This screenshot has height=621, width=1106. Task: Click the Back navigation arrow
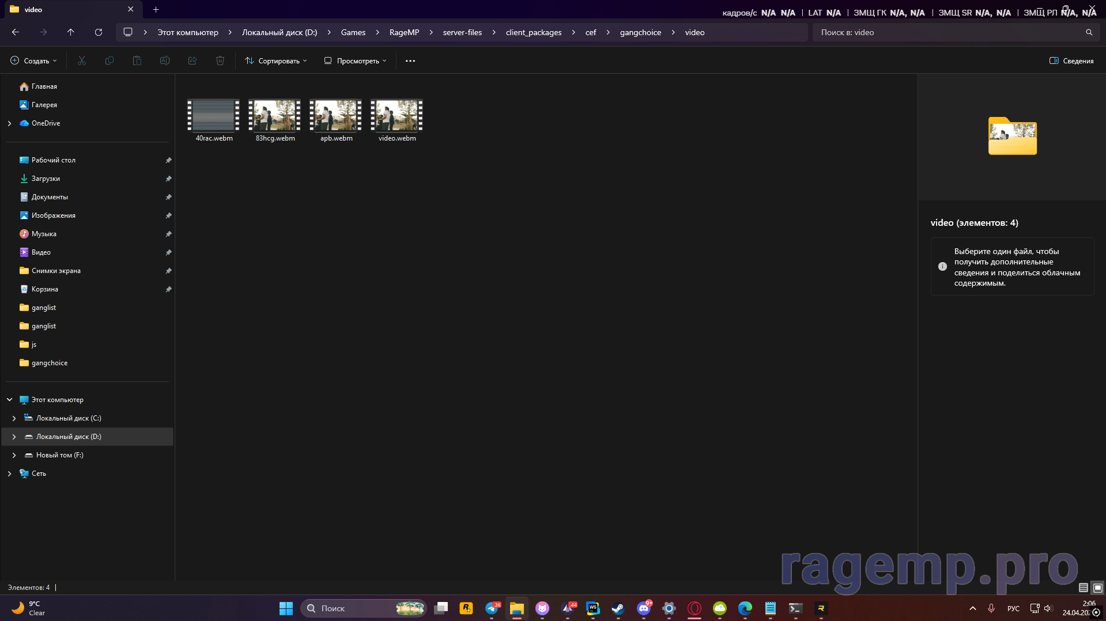tap(15, 32)
